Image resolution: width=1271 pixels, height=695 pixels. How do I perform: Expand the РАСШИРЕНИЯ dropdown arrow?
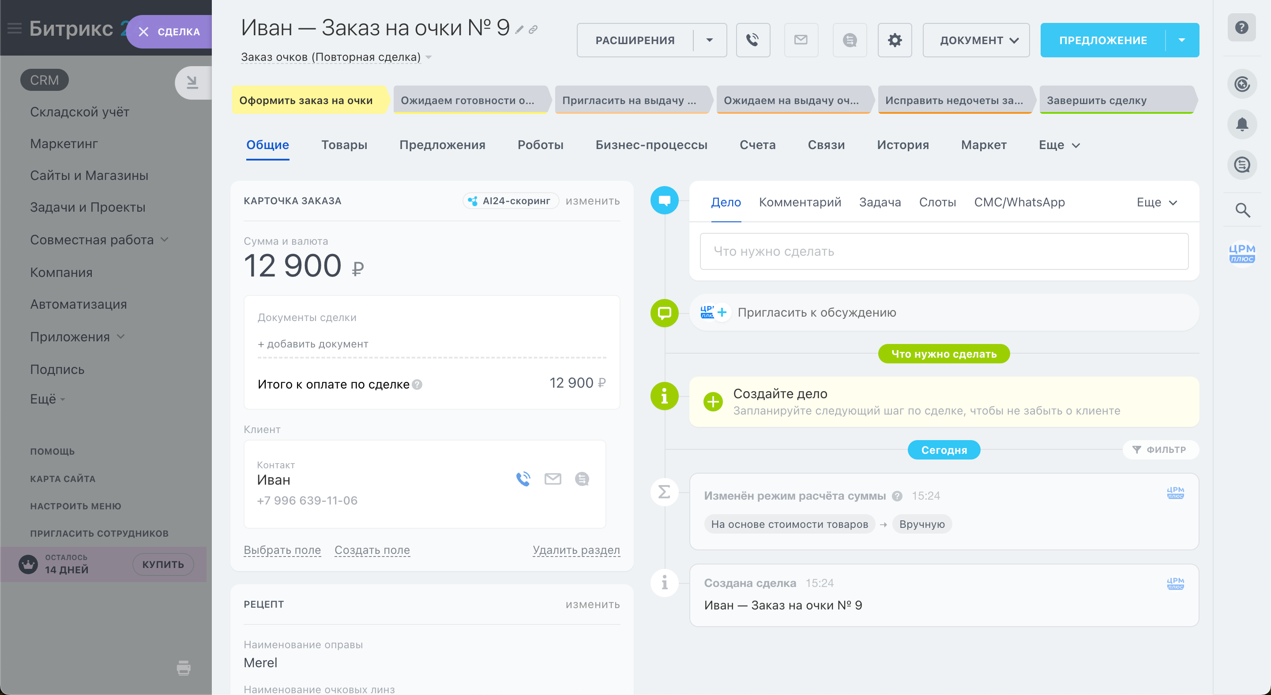pyautogui.click(x=709, y=40)
